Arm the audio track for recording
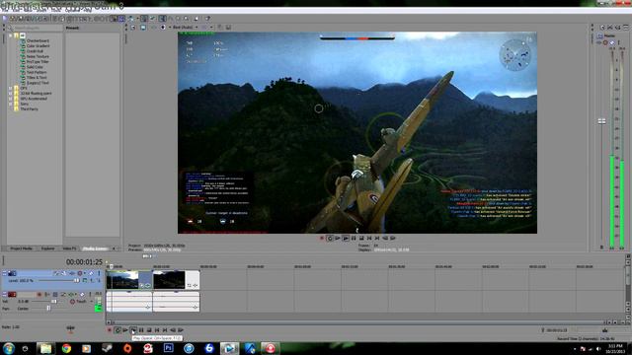The image size is (632, 355). point(39,295)
